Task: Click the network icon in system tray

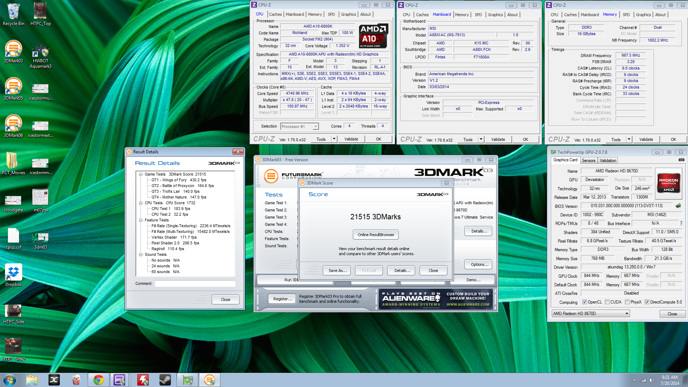Action: pos(643,380)
